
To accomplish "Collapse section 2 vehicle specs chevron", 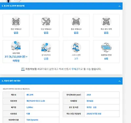I will pos(120,81).
